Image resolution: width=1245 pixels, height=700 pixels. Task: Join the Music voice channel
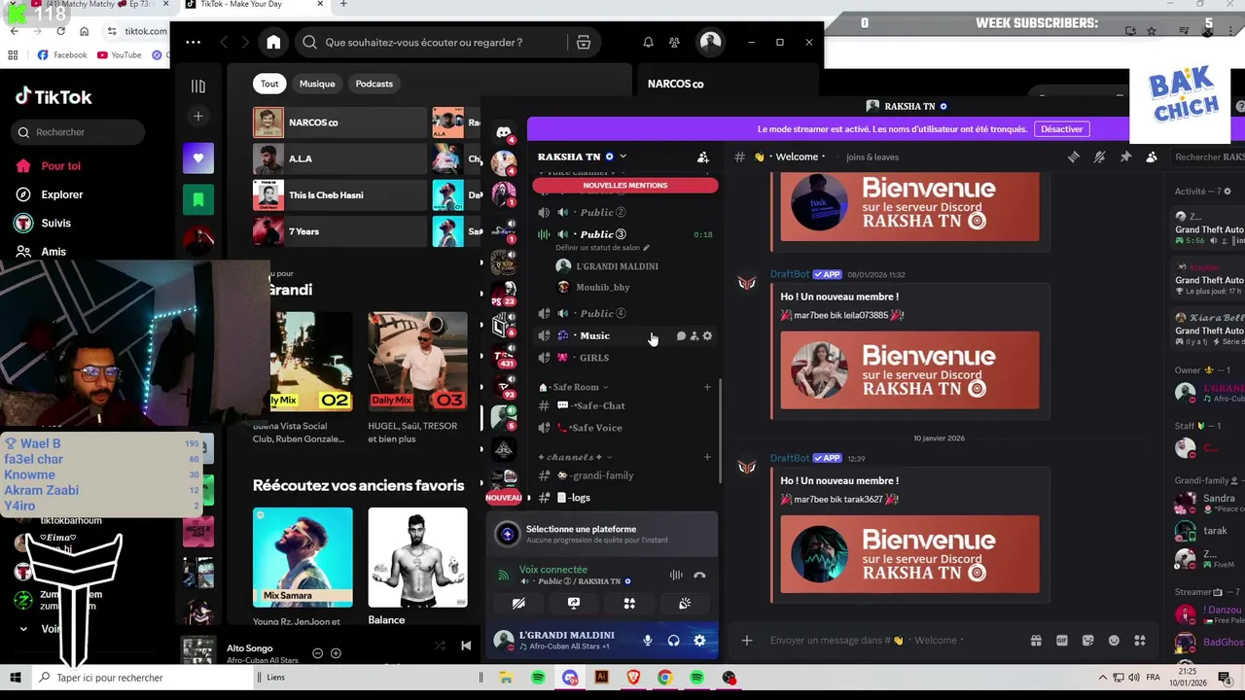tap(594, 335)
